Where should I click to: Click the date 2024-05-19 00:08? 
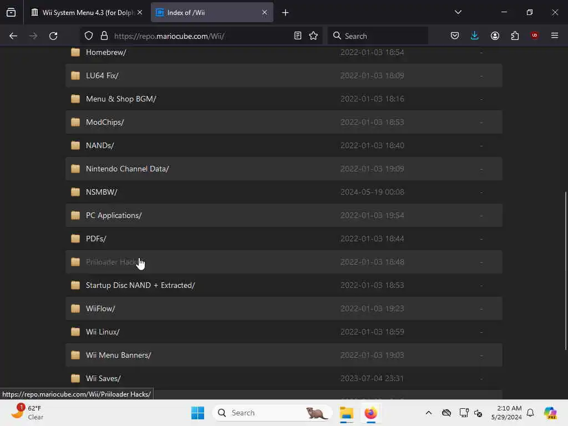pos(372,192)
